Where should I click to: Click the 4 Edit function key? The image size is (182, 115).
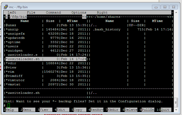click(62, 110)
